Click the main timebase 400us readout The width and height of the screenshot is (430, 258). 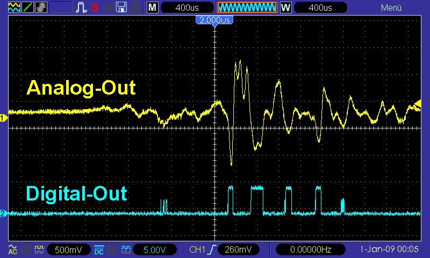click(x=187, y=8)
